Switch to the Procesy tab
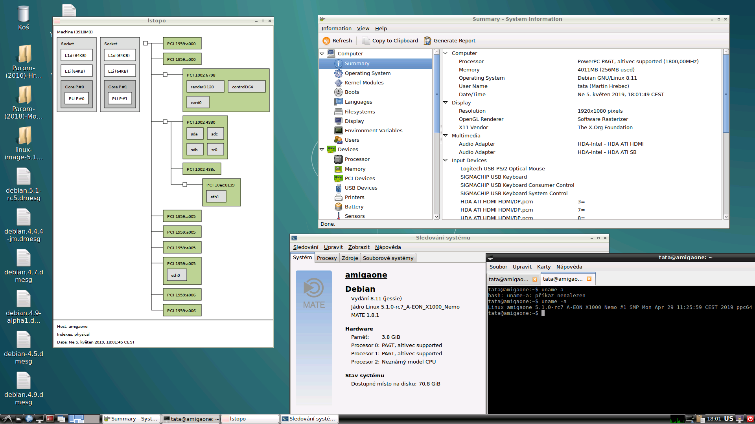 point(326,258)
